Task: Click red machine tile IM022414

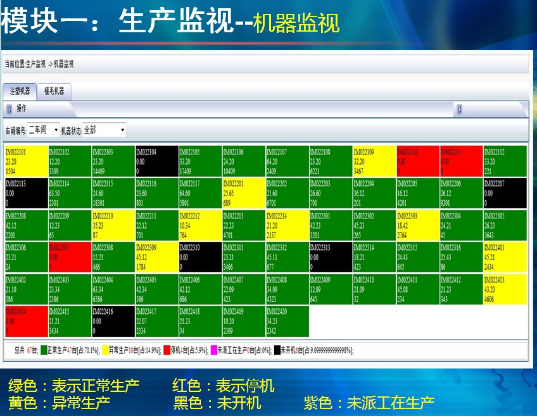Action: pyautogui.click(x=26, y=321)
